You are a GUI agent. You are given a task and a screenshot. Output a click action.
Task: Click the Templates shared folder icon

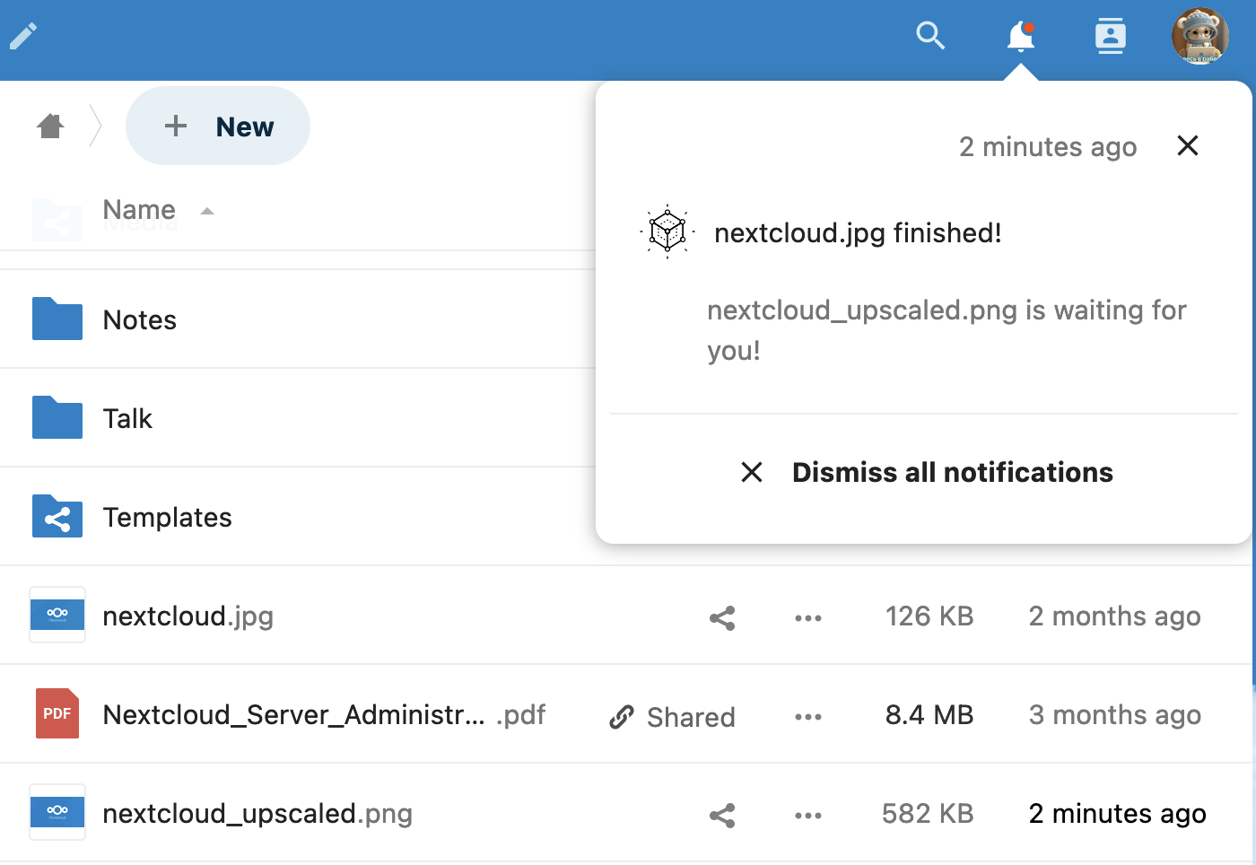[57, 516]
